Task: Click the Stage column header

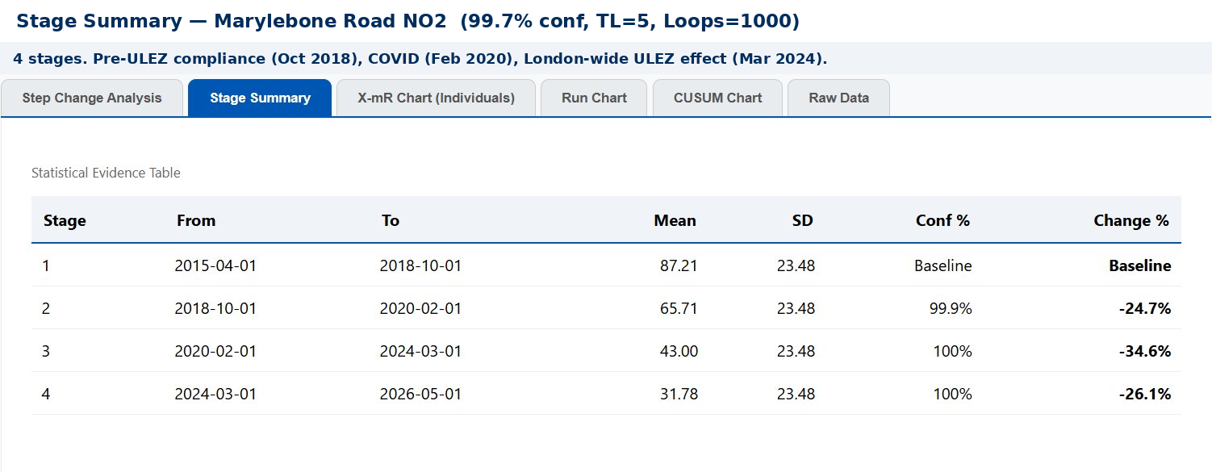Action: click(65, 220)
